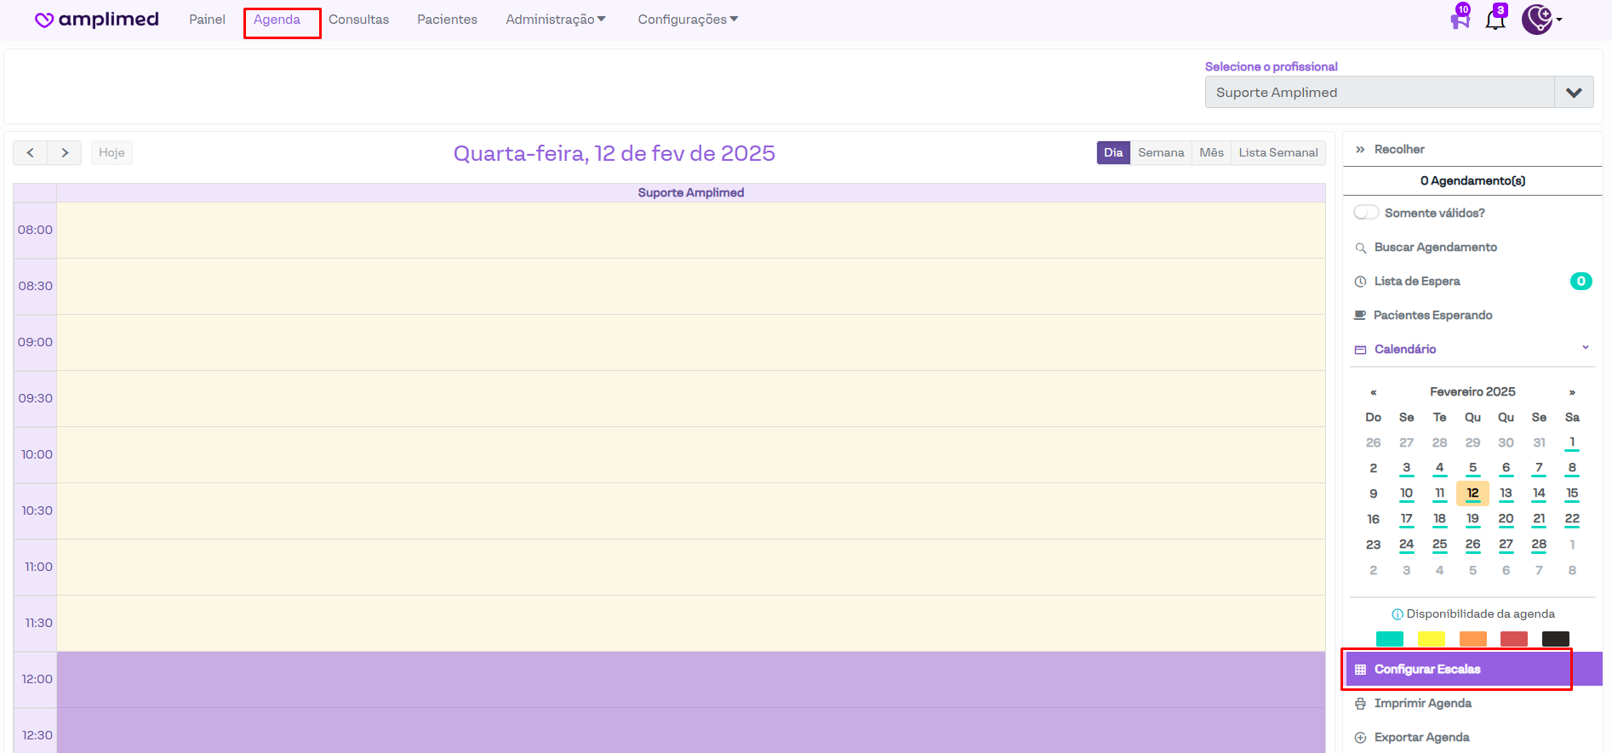Go to next day with right arrow
This screenshot has height=753, width=1612.
(x=65, y=152)
